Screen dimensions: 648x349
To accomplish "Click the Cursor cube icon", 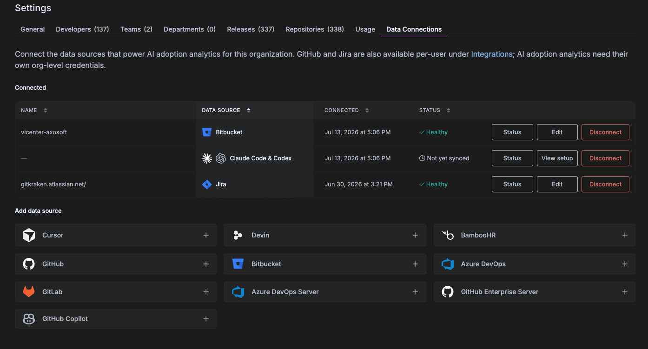I will (29, 235).
